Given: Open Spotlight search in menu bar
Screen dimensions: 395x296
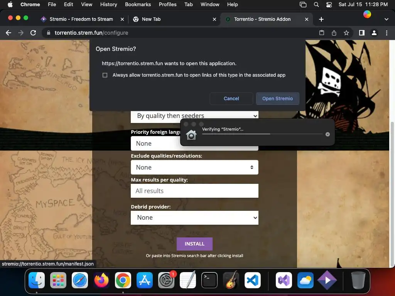Looking at the screenshot, I should click(x=316, y=5).
